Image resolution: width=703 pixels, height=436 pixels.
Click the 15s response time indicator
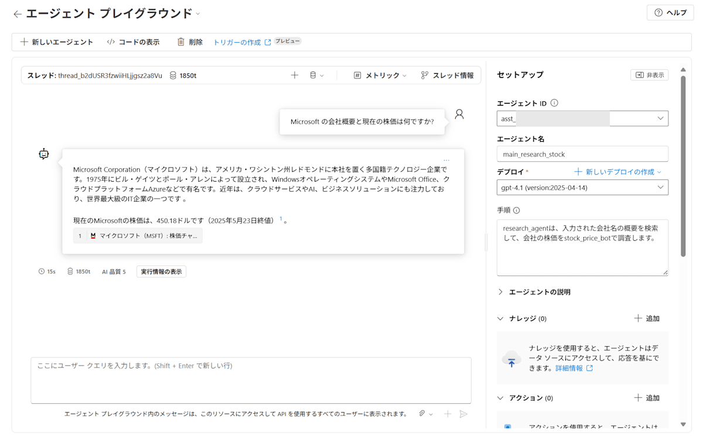tap(47, 271)
